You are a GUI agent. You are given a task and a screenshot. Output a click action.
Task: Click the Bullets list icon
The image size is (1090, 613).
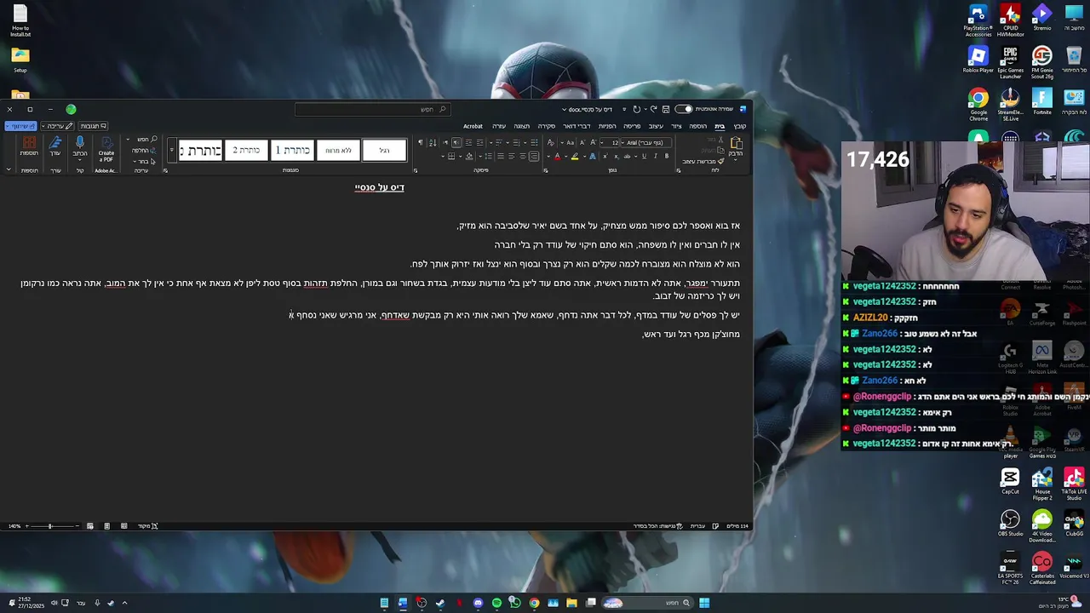534,143
